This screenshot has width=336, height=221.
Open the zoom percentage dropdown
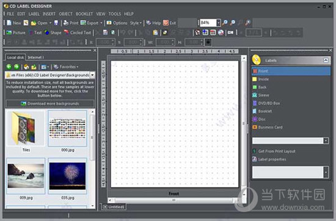218,23
